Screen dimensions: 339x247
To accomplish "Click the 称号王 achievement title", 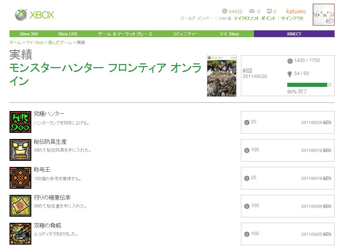I will (x=42, y=170).
